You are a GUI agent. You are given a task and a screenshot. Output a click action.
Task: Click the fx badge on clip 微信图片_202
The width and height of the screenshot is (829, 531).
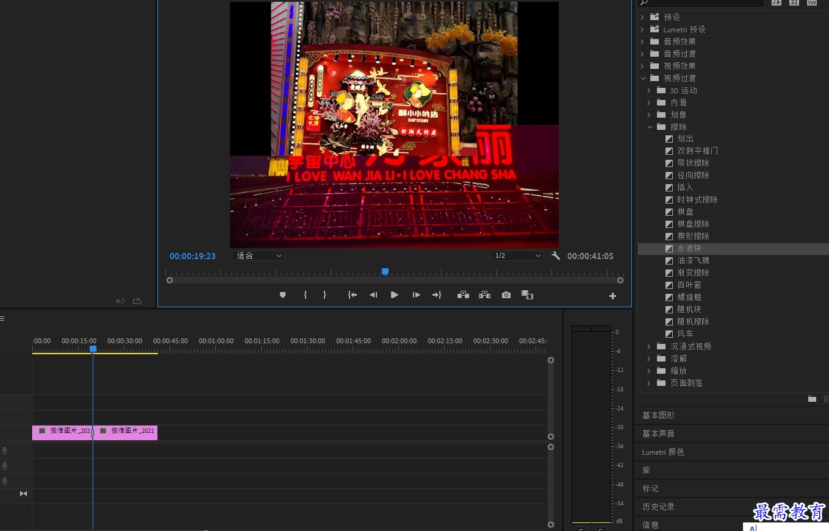pos(42,430)
